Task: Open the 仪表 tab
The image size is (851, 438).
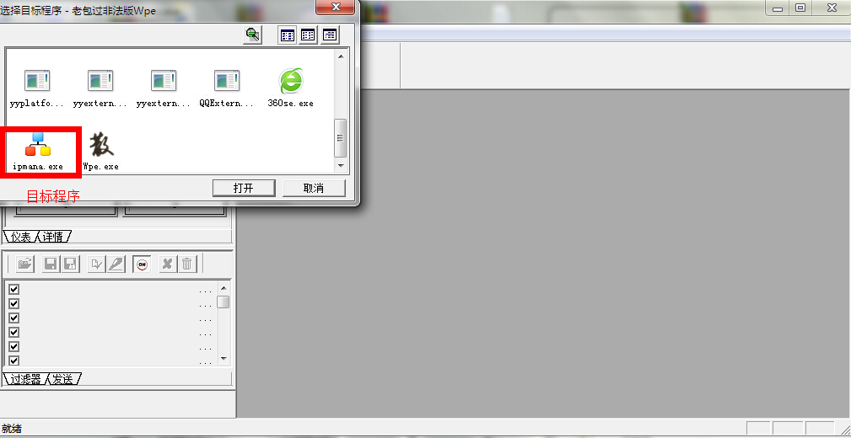Action: (20, 237)
